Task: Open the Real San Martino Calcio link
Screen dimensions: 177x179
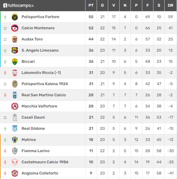Action: pos(44,95)
